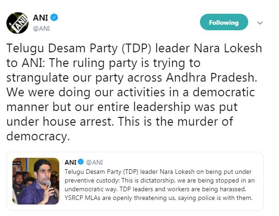
Task: Click "Andhra Pradesh" in the main tweet
Action: (x=192, y=77)
